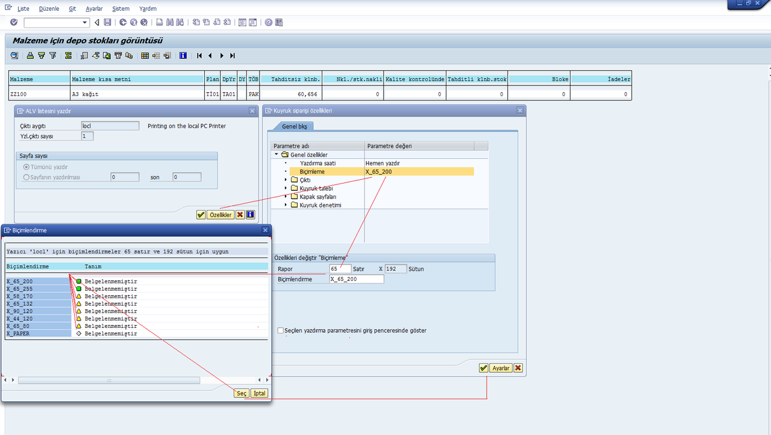Click the Find binoculars icon in the main toolbar
The width and height of the screenshot is (771, 435).
(x=170, y=22)
